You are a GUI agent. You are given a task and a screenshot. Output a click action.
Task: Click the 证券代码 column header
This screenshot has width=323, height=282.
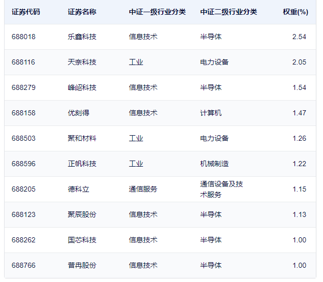(x=26, y=12)
